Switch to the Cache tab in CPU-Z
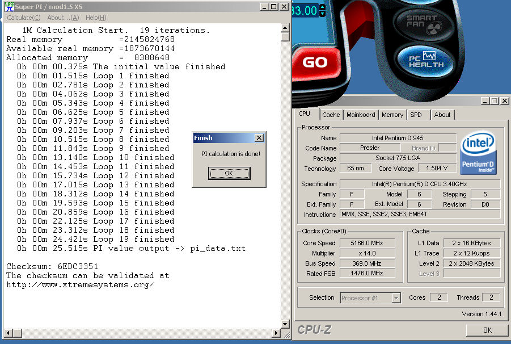The width and height of the screenshot is (511, 344). point(331,115)
